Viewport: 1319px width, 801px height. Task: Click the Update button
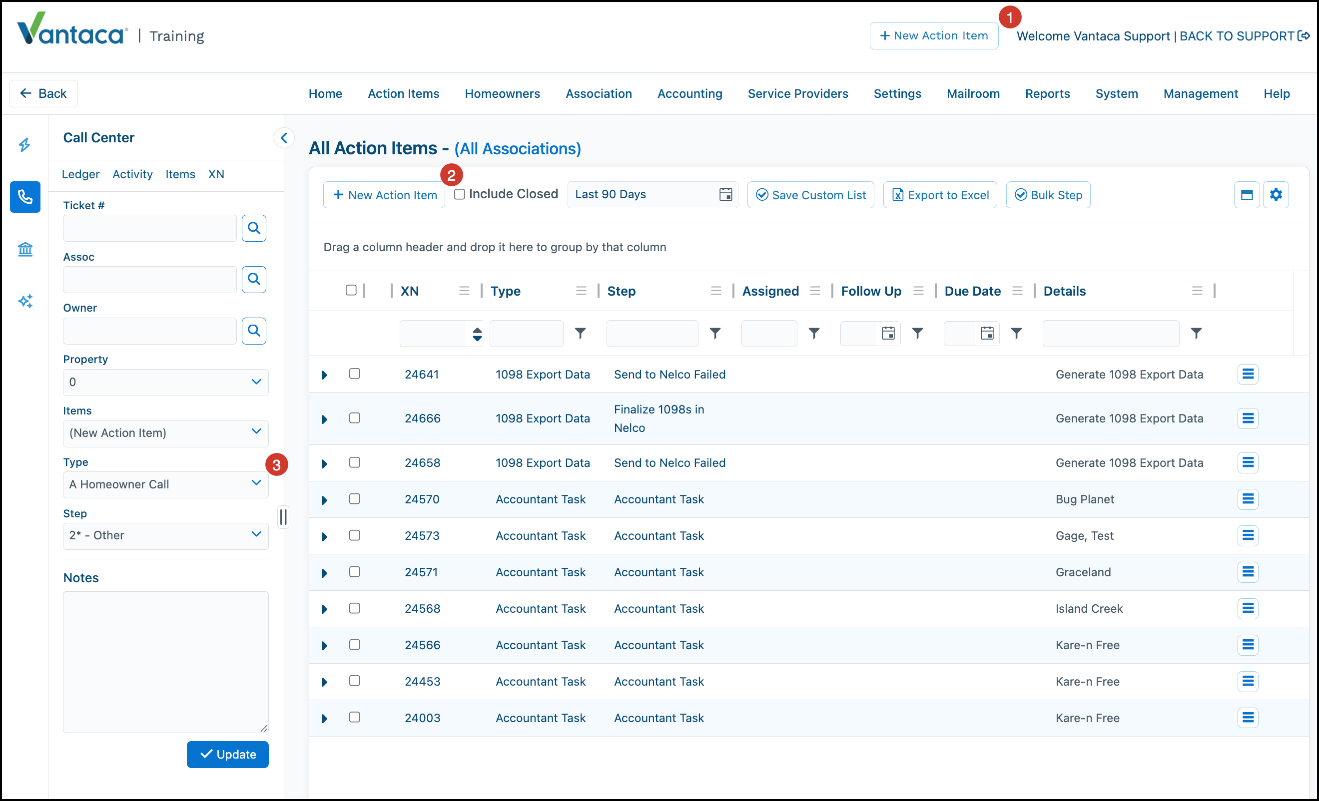pos(227,754)
